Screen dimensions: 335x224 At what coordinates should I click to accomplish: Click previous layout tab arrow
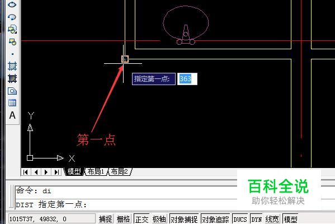(x=36, y=172)
